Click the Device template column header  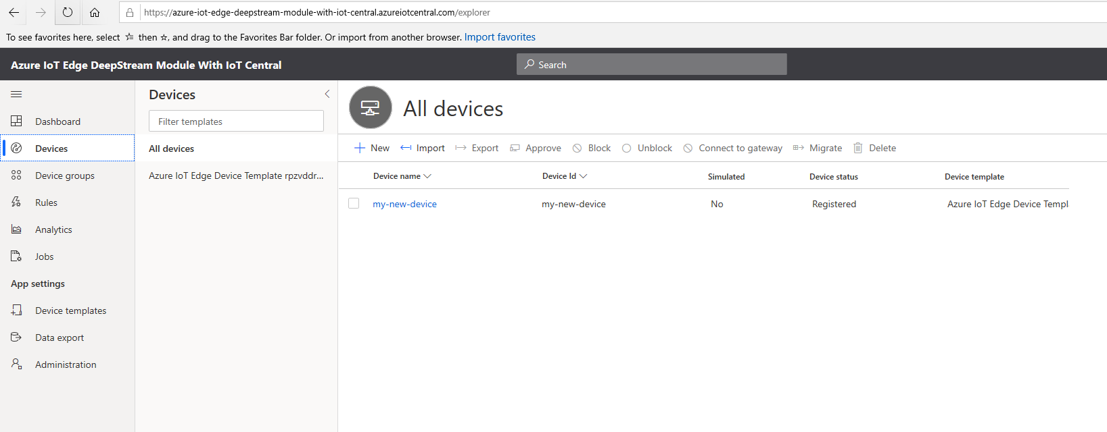pyautogui.click(x=974, y=177)
